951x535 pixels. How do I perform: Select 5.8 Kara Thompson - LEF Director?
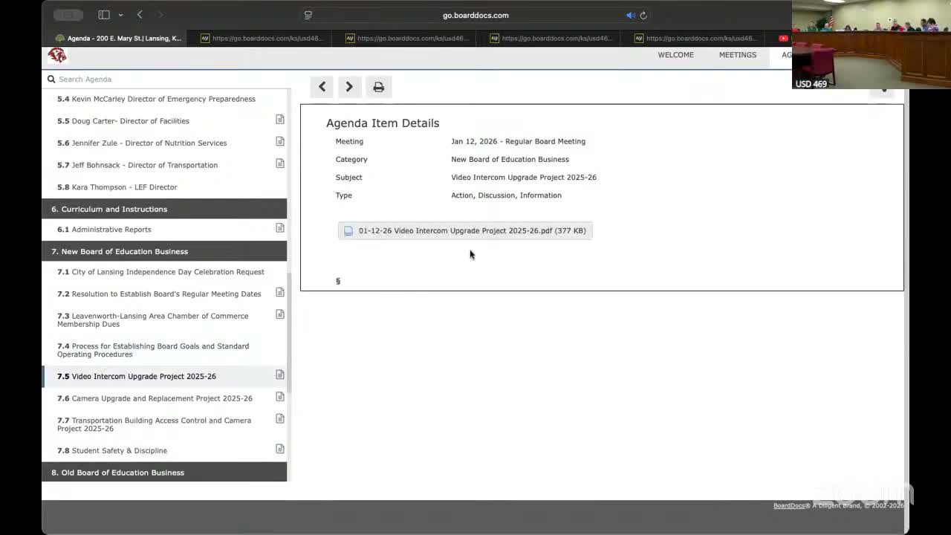tap(117, 187)
